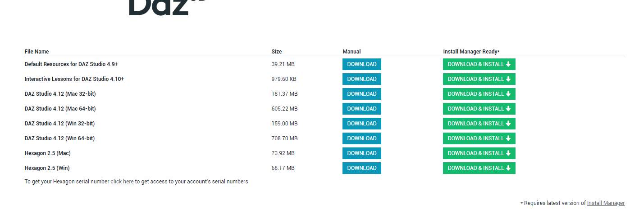This screenshot has height=218, width=639.
Task: Click the File Name column header
Action: (37, 52)
